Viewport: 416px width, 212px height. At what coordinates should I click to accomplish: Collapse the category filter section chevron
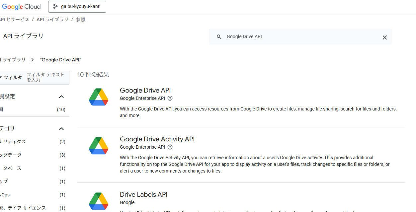(x=61, y=129)
